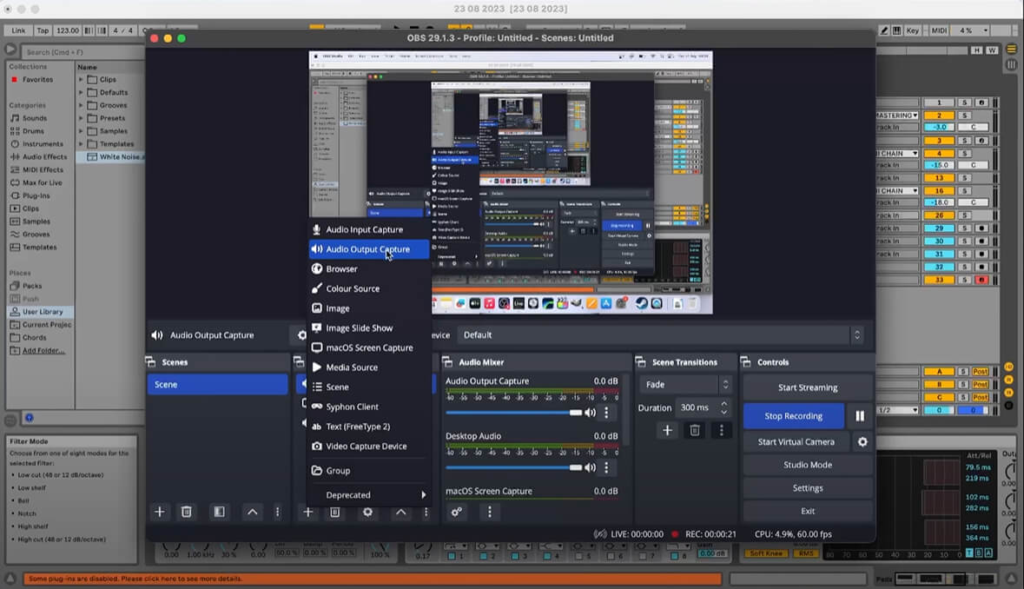
Task: Click Stop Recording
Action: point(794,416)
